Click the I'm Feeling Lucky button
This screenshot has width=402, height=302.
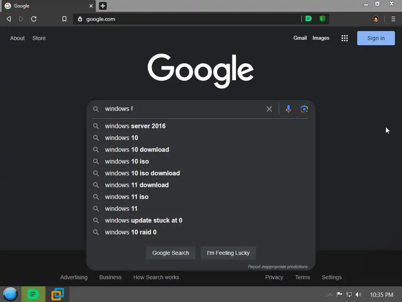pos(228,253)
